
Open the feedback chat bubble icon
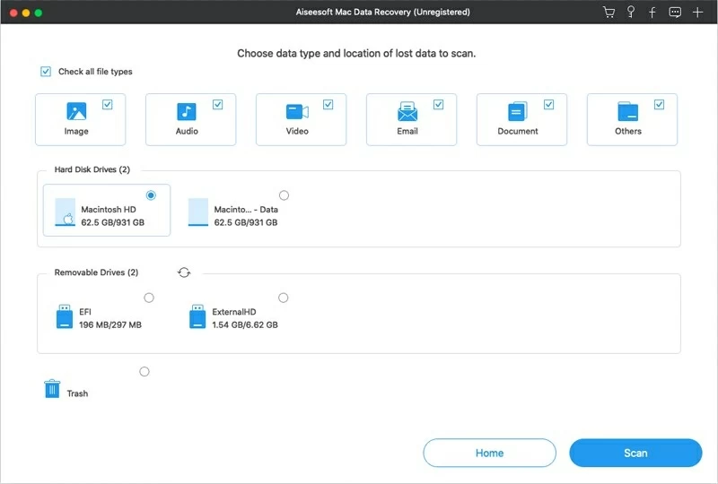pos(675,13)
